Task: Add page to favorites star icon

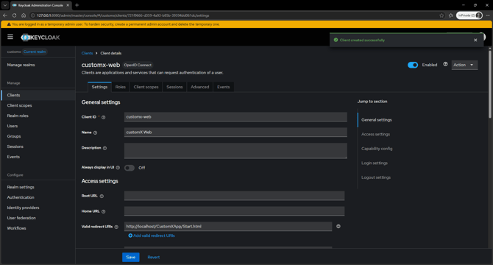Action: click(441, 15)
